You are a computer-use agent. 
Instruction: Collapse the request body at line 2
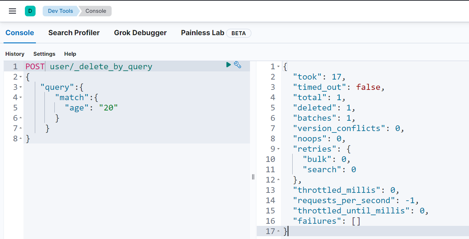21,77
